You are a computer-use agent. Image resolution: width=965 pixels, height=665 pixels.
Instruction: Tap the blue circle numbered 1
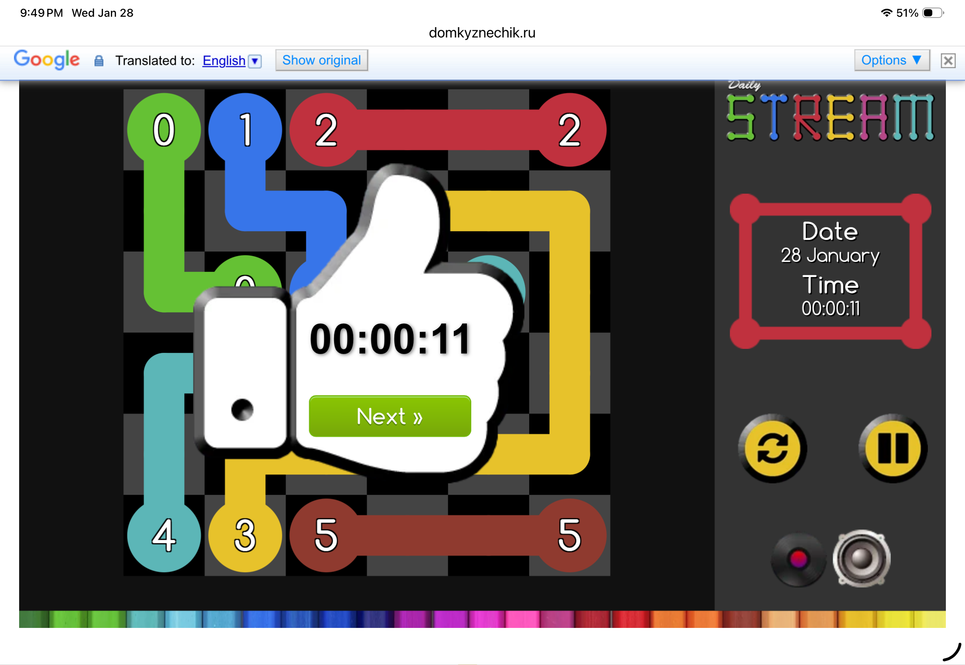pos(245,130)
